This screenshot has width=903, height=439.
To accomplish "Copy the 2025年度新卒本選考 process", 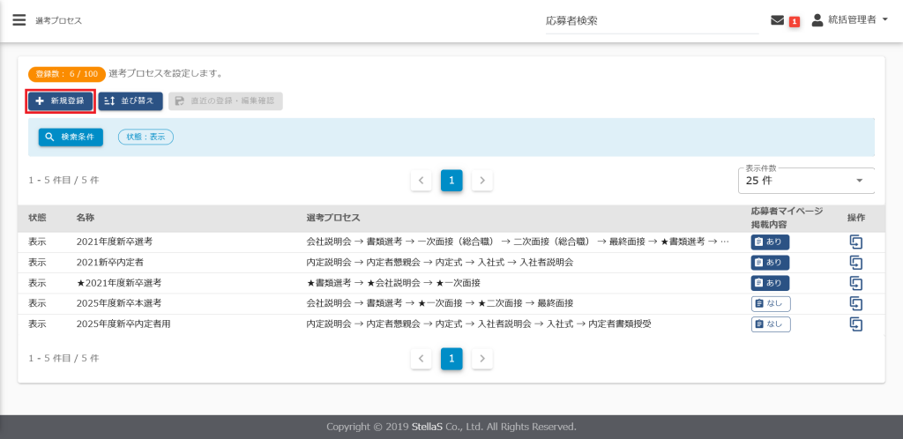I will [x=855, y=303].
